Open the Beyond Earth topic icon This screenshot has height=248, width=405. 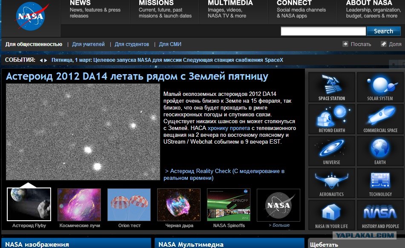tap(332, 119)
